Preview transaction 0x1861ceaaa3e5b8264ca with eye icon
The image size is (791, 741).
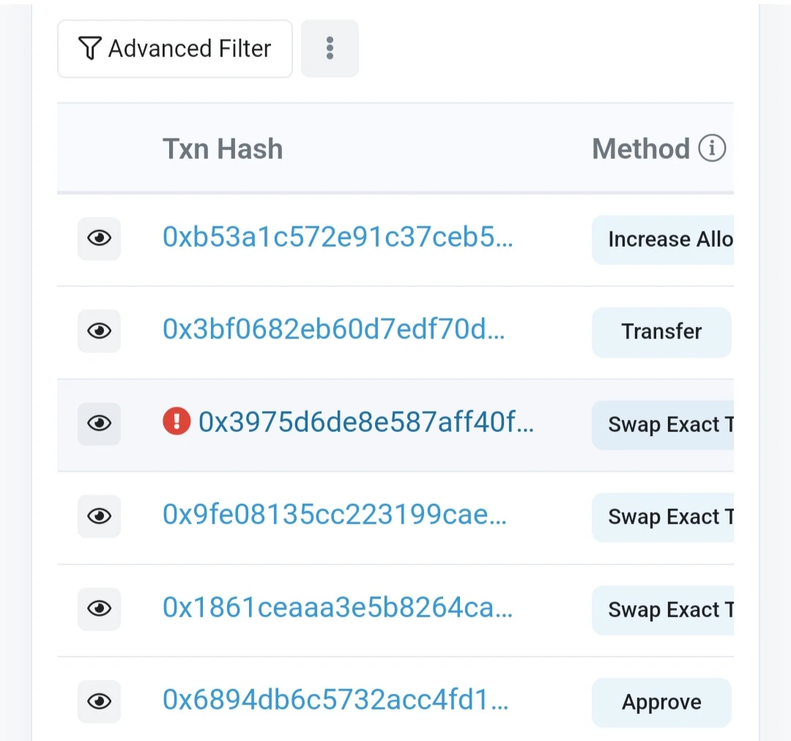(x=99, y=609)
